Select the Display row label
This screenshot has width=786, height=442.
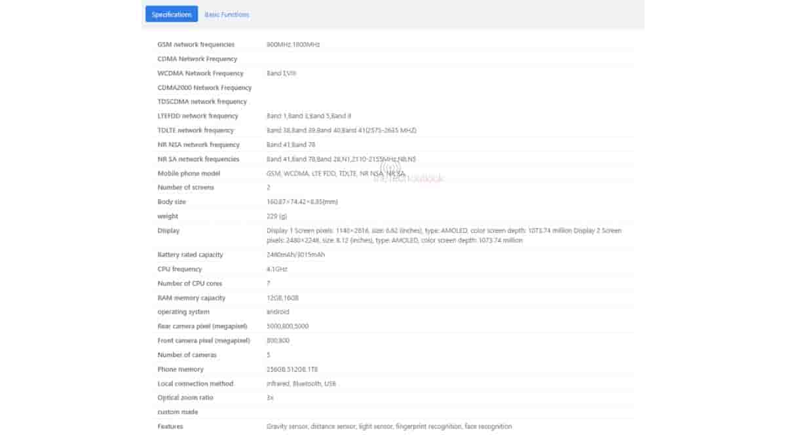click(168, 230)
